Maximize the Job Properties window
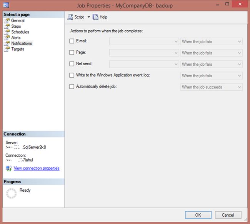Screen dimensions: 250x224 (227, 4)
